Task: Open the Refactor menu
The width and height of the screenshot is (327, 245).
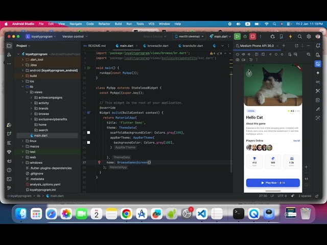Action: [x=104, y=24]
